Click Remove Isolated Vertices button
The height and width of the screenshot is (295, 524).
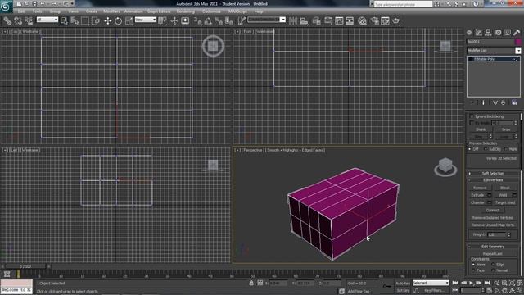click(x=493, y=217)
